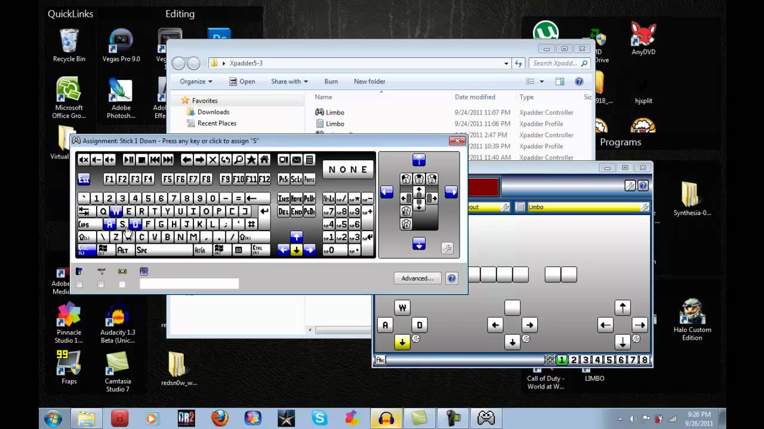Open controller layout wrench menu
Screen dimensions: 764x429
(x=505, y=207)
